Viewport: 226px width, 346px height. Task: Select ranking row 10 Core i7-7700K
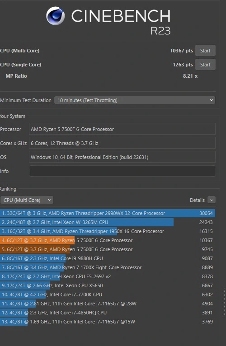[x=108, y=295]
